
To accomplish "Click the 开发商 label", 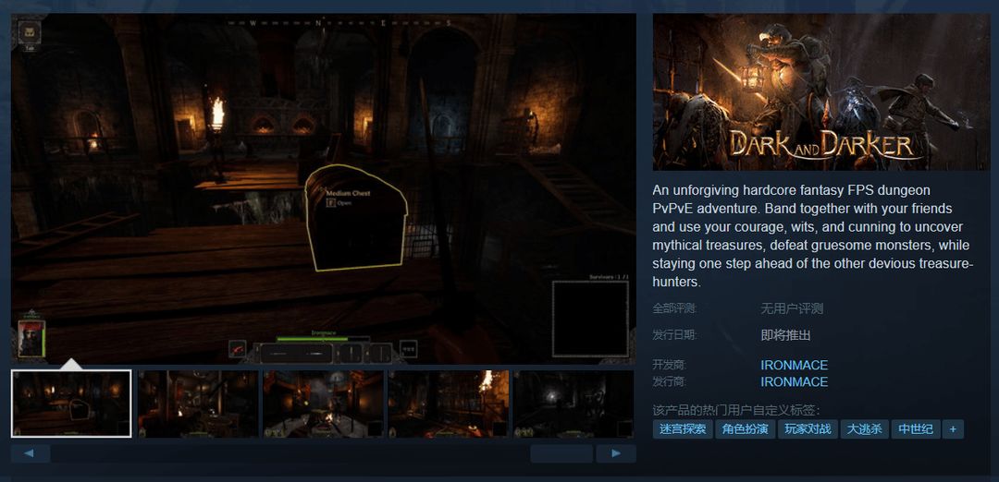I will click(669, 365).
